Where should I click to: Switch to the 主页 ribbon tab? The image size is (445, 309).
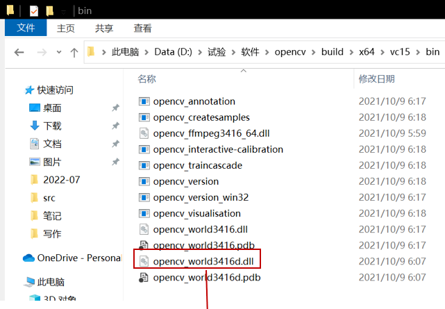click(x=65, y=28)
